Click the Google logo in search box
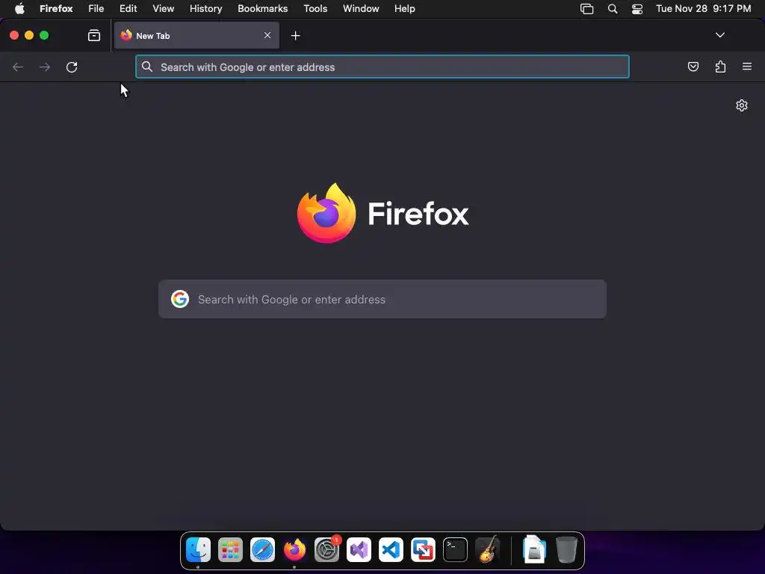The height and width of the screenshot is (574, 765). click(180, 299)
